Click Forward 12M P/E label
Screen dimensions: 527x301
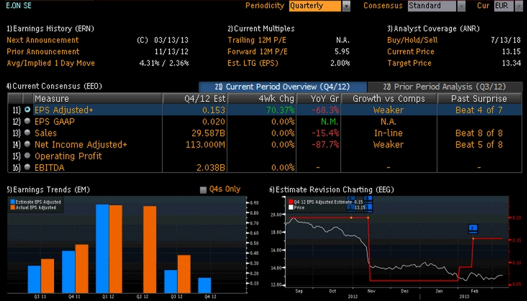click(258, 52)
